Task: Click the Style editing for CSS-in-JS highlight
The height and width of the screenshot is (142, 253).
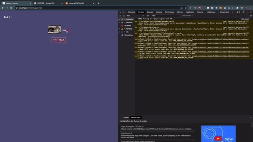Action: [x=132, y=127]
